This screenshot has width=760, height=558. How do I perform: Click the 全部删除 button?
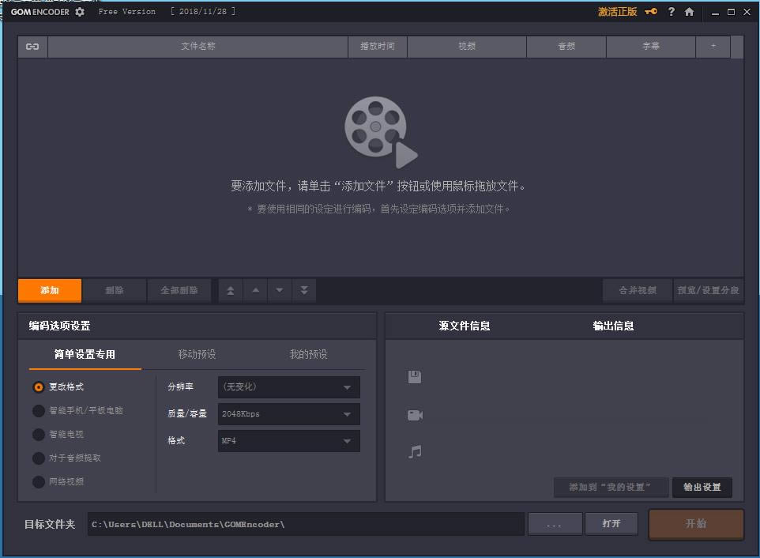[179, 290]
